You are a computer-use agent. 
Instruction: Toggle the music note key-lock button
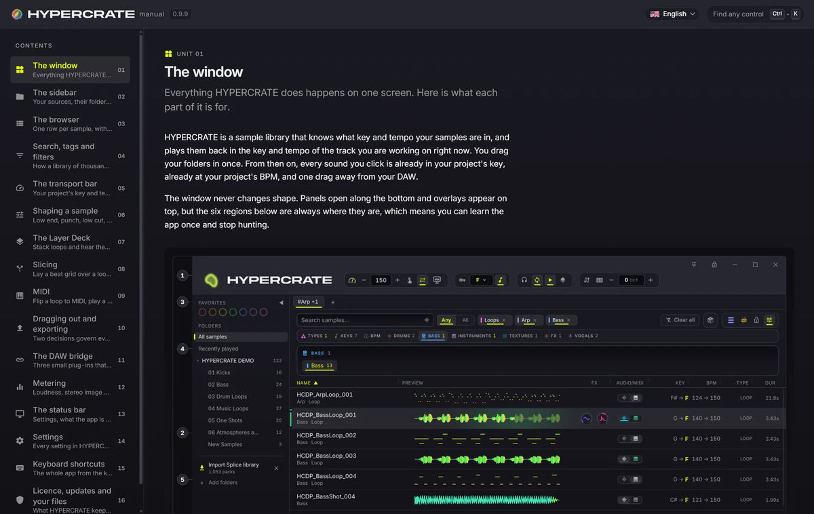coord(500,280)
